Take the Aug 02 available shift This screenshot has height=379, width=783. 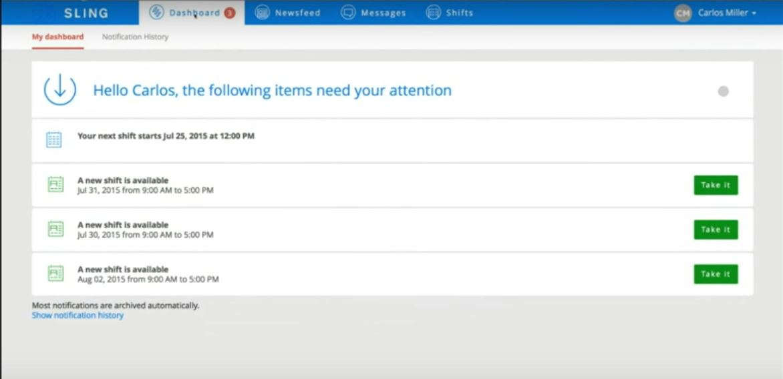[716, 274]
